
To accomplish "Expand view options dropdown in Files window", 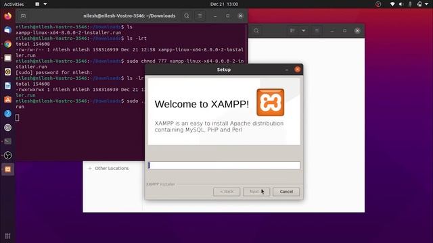I will click(304, 30).
